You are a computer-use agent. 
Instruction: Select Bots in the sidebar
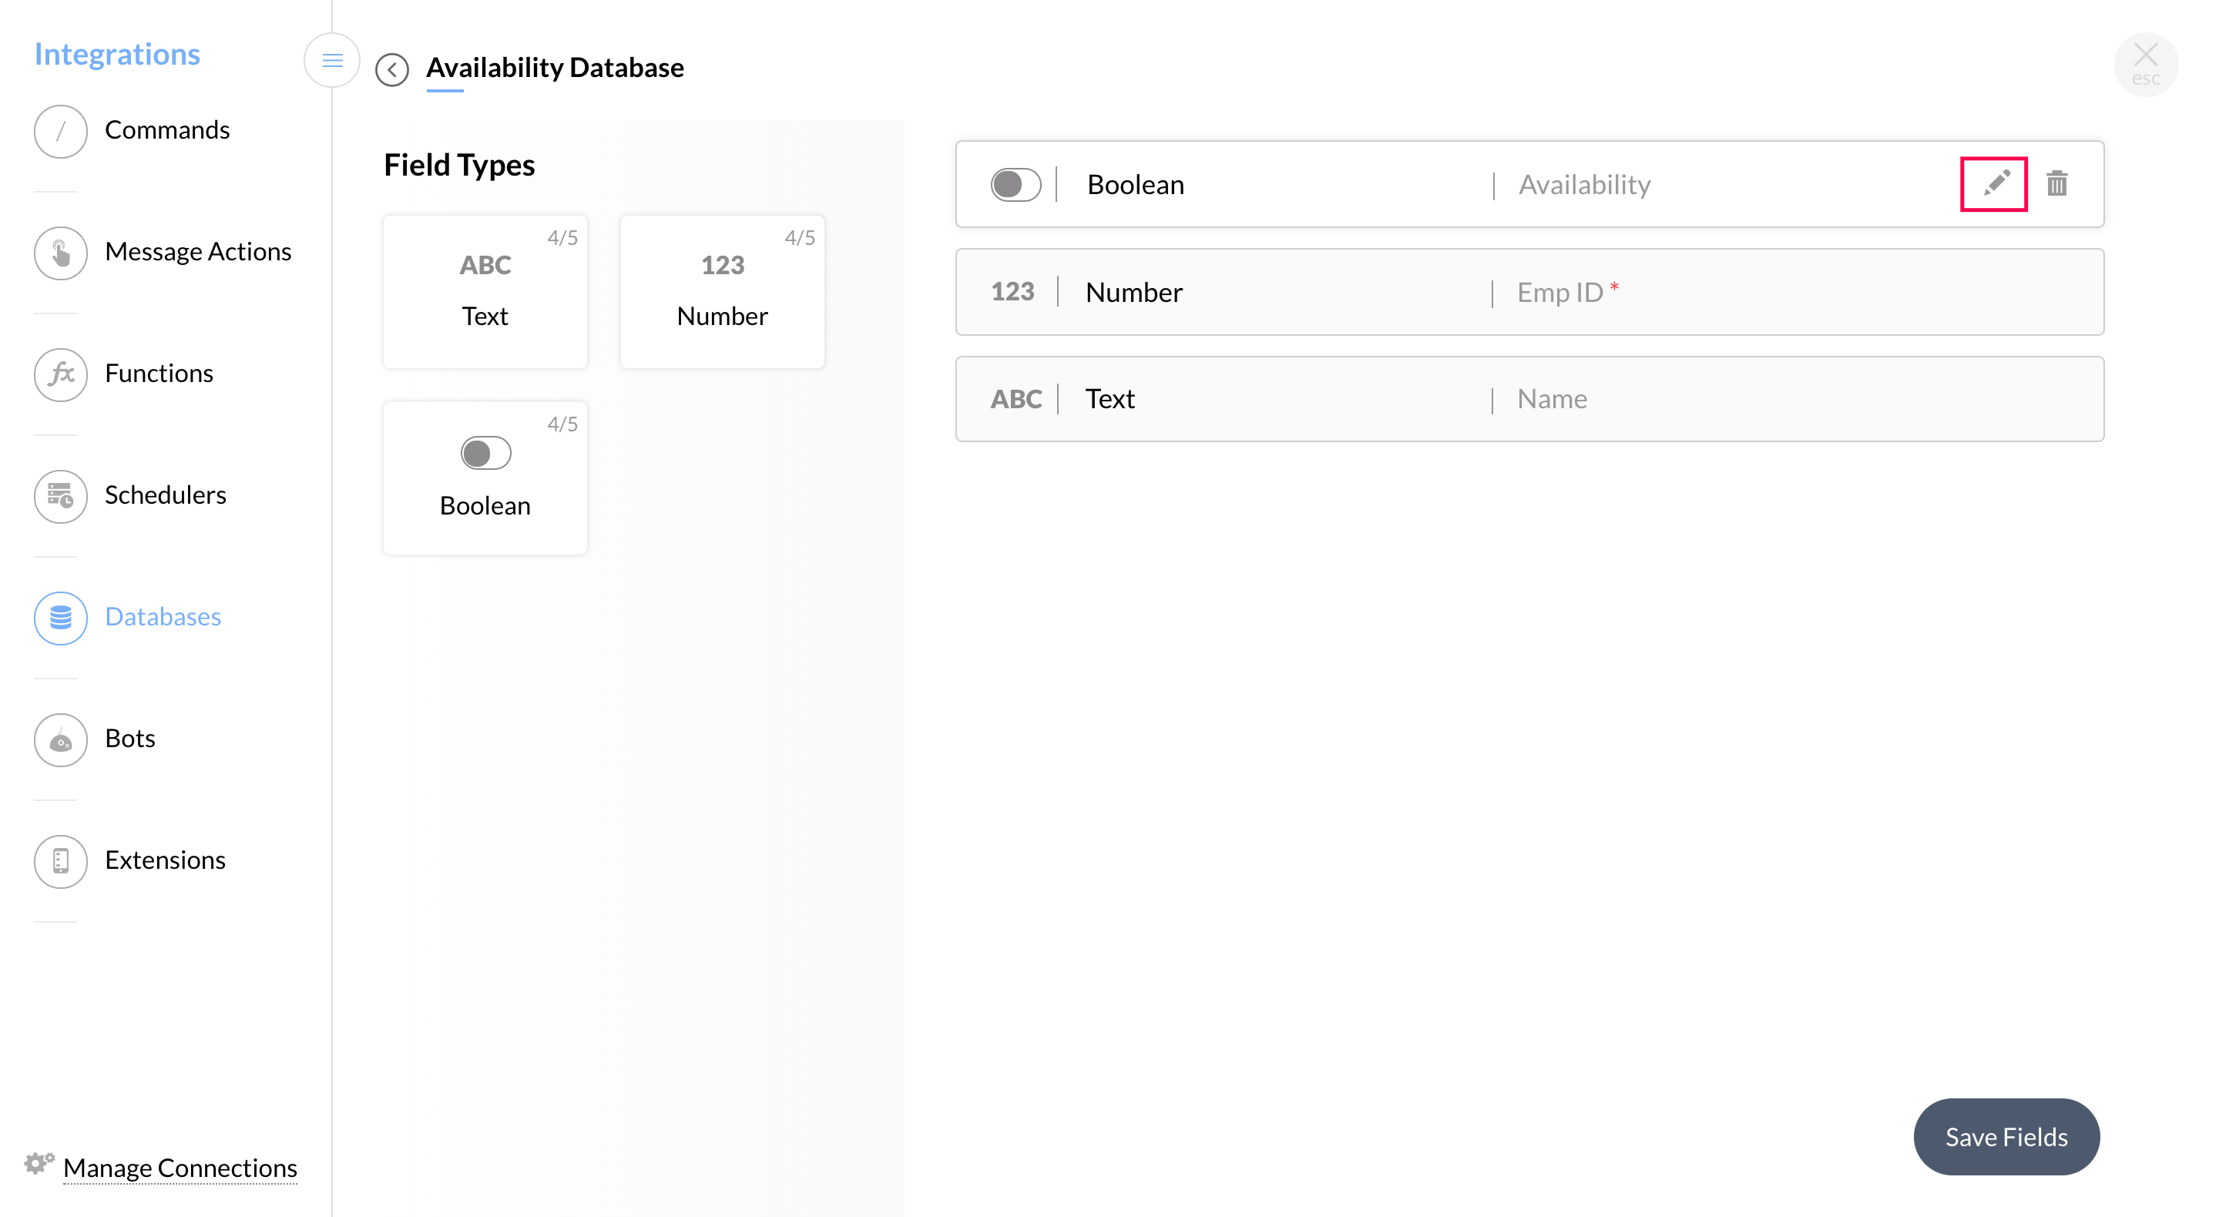pos(130,738)
